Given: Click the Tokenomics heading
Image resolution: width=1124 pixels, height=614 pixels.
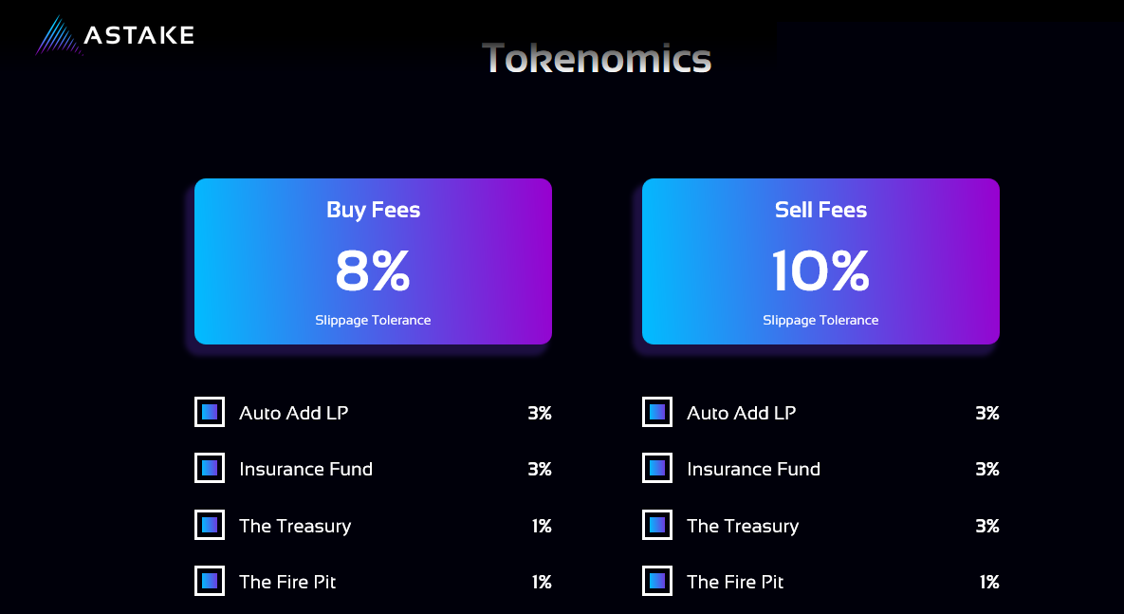Looking at the screenshot, I should (x=597, y=58).
